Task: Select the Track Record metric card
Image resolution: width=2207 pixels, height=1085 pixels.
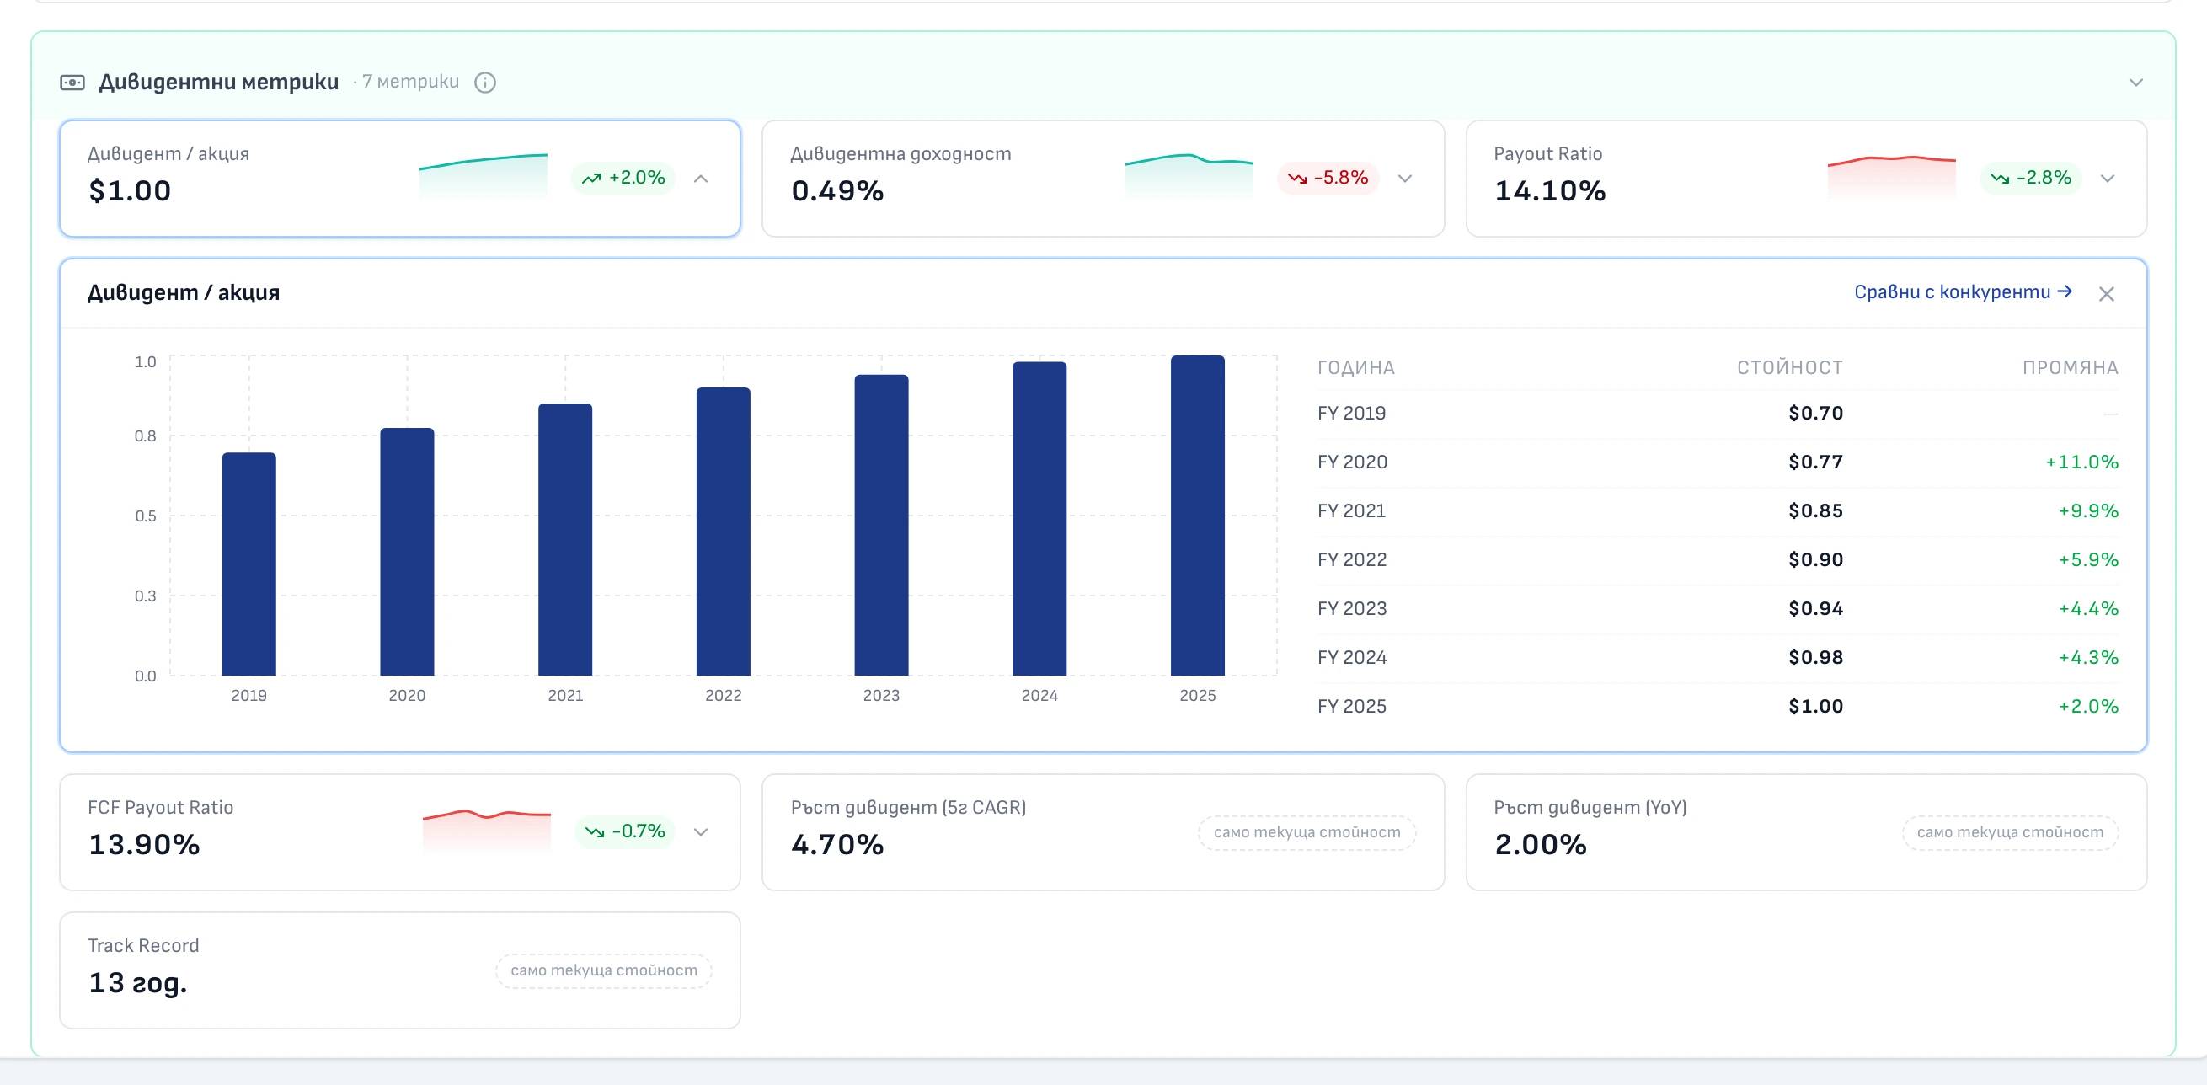Action: [x=400, y=970]
